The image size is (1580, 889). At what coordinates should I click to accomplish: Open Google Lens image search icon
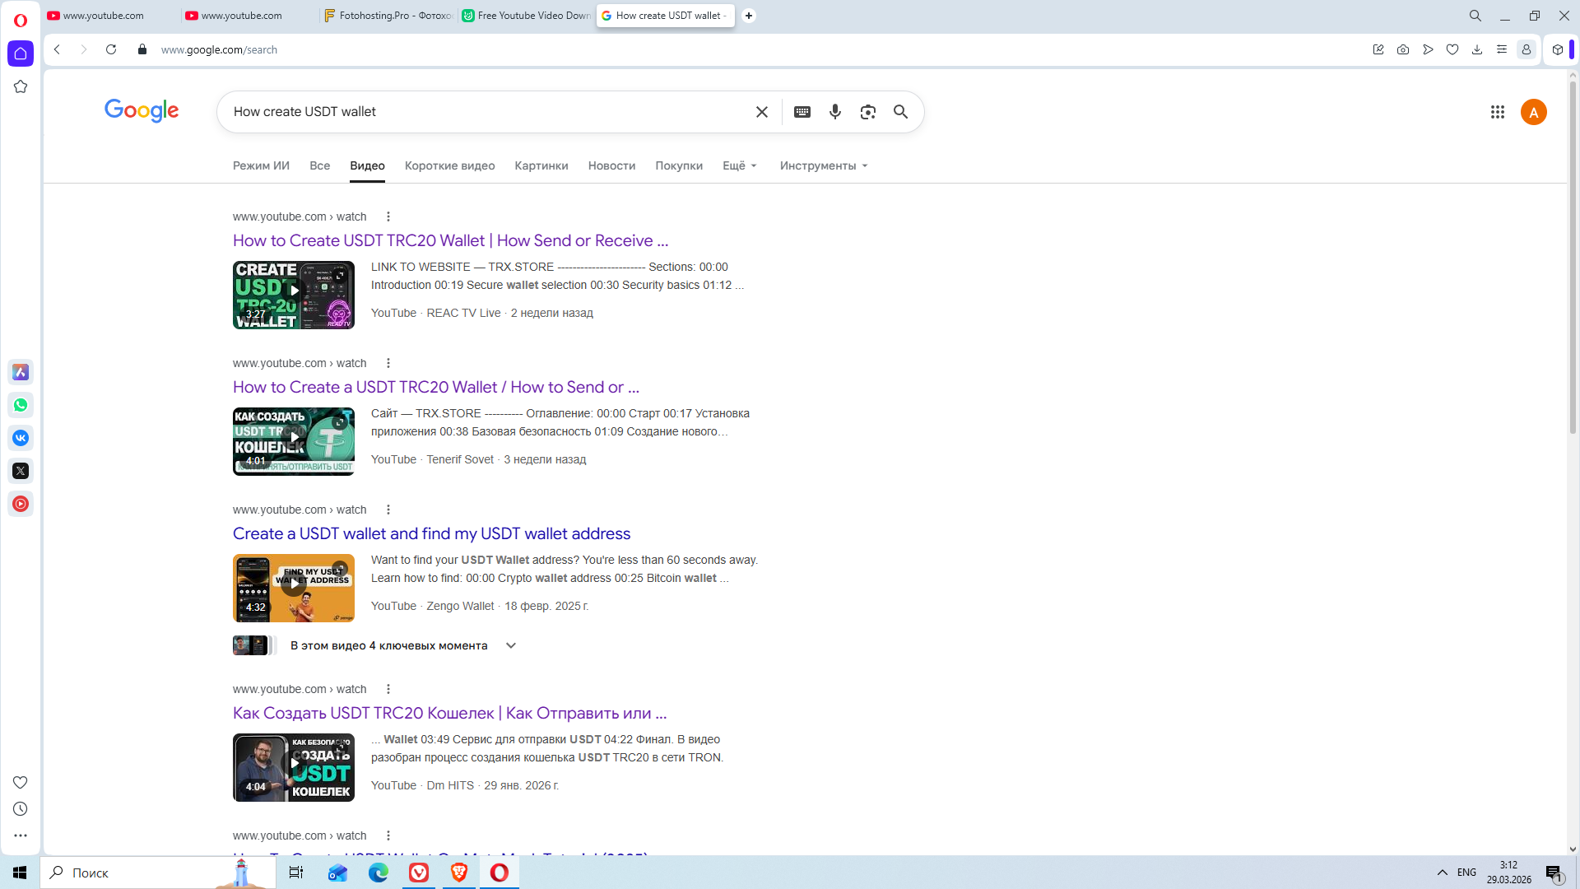click(x=868, y=112)
